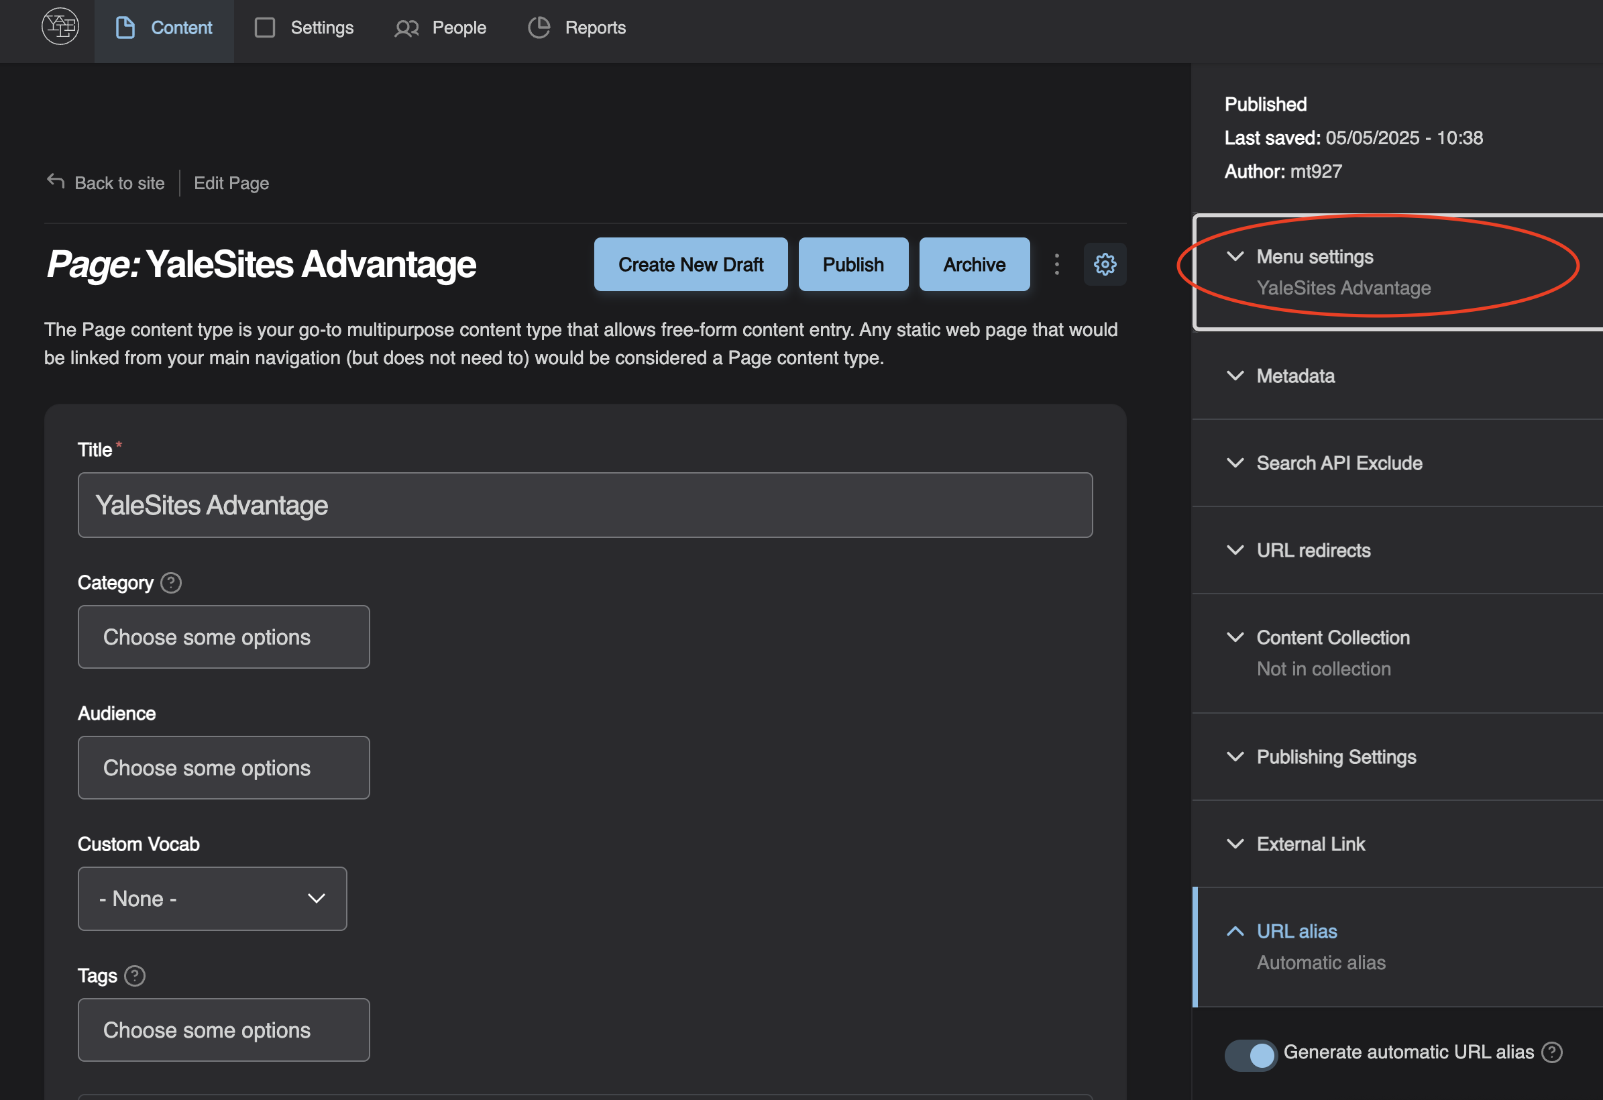Click the Last saved date text

pyautogui.click(x=1353, y=138)
